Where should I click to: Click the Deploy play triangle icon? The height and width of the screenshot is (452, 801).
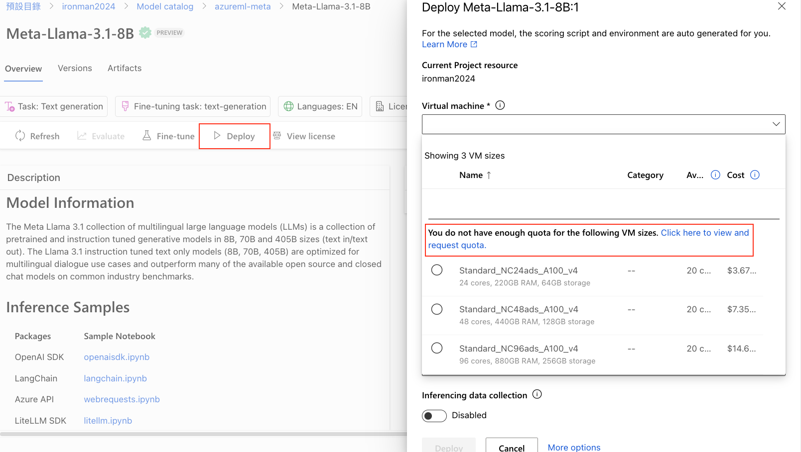217,135
